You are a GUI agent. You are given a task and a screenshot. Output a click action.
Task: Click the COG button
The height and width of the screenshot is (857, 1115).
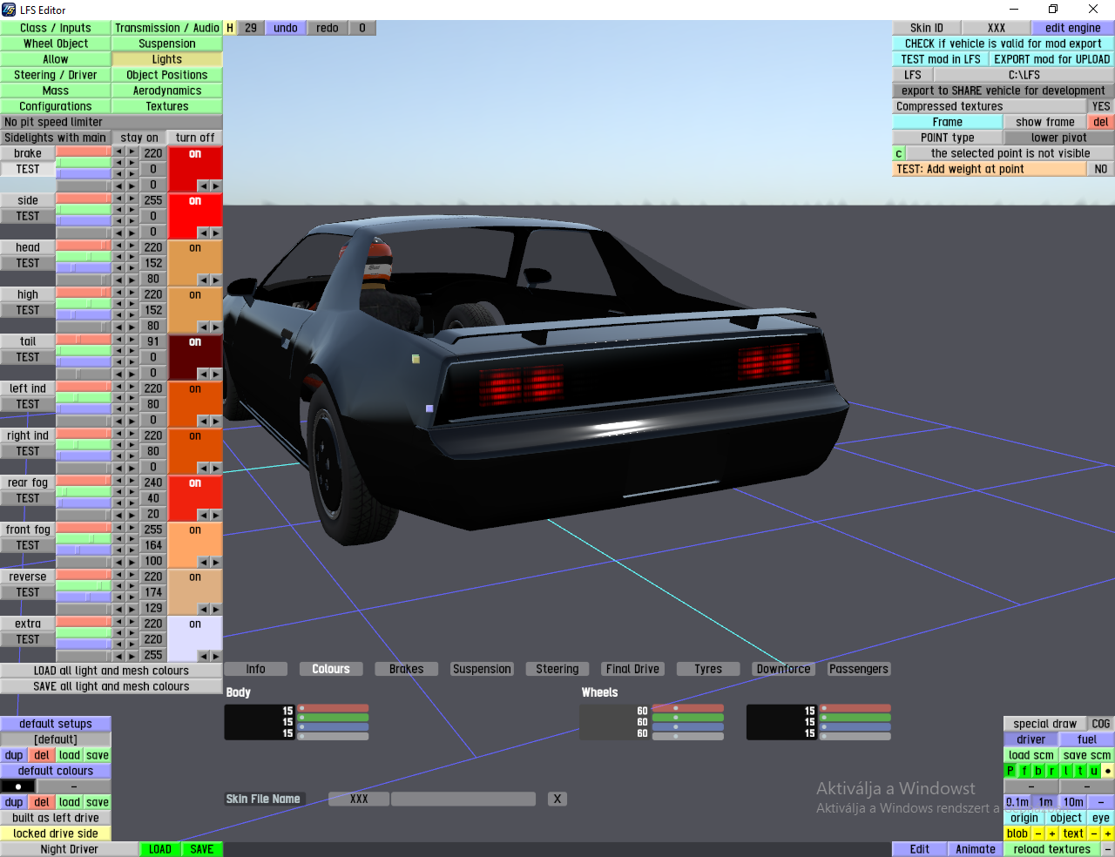point(1101,724)
